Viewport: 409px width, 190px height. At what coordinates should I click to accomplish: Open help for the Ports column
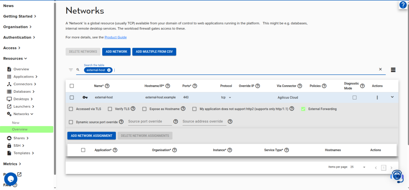(195, 86)
